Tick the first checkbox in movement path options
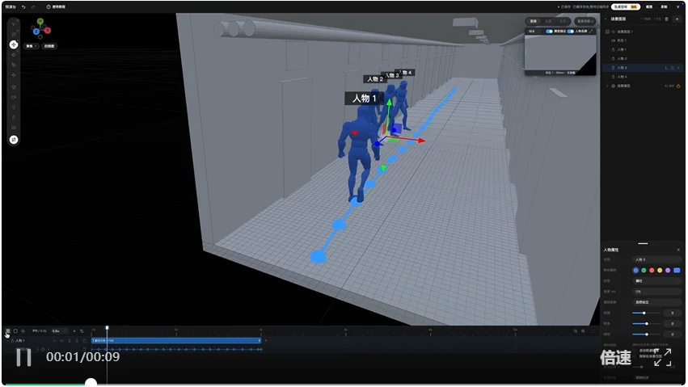This screenshot has width=688, height=387. (x=635, y=351)
